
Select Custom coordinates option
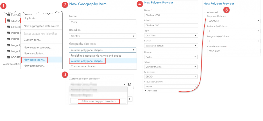(x=103, y=66)
